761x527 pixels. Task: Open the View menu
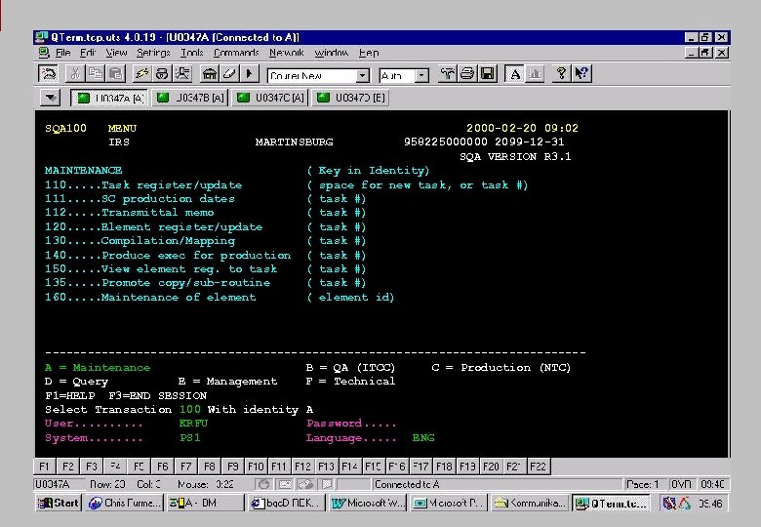point(116,53)
